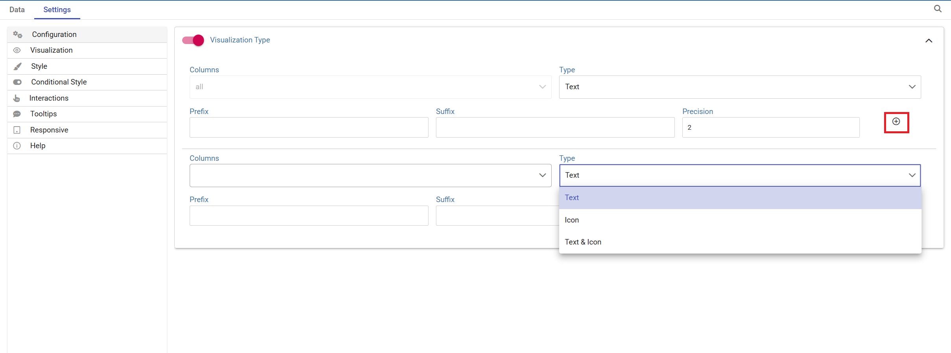Collapse the Visualization Type panel
This screenshot has height=353, width=951.
tap(929, 40)
